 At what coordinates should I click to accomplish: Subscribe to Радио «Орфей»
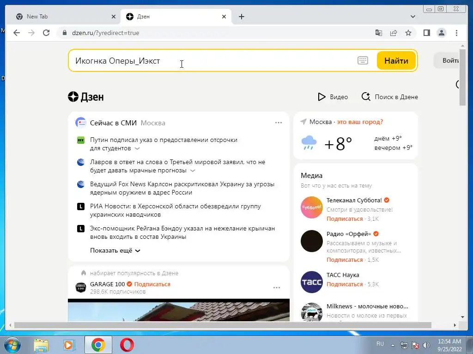tap(345, 260)
